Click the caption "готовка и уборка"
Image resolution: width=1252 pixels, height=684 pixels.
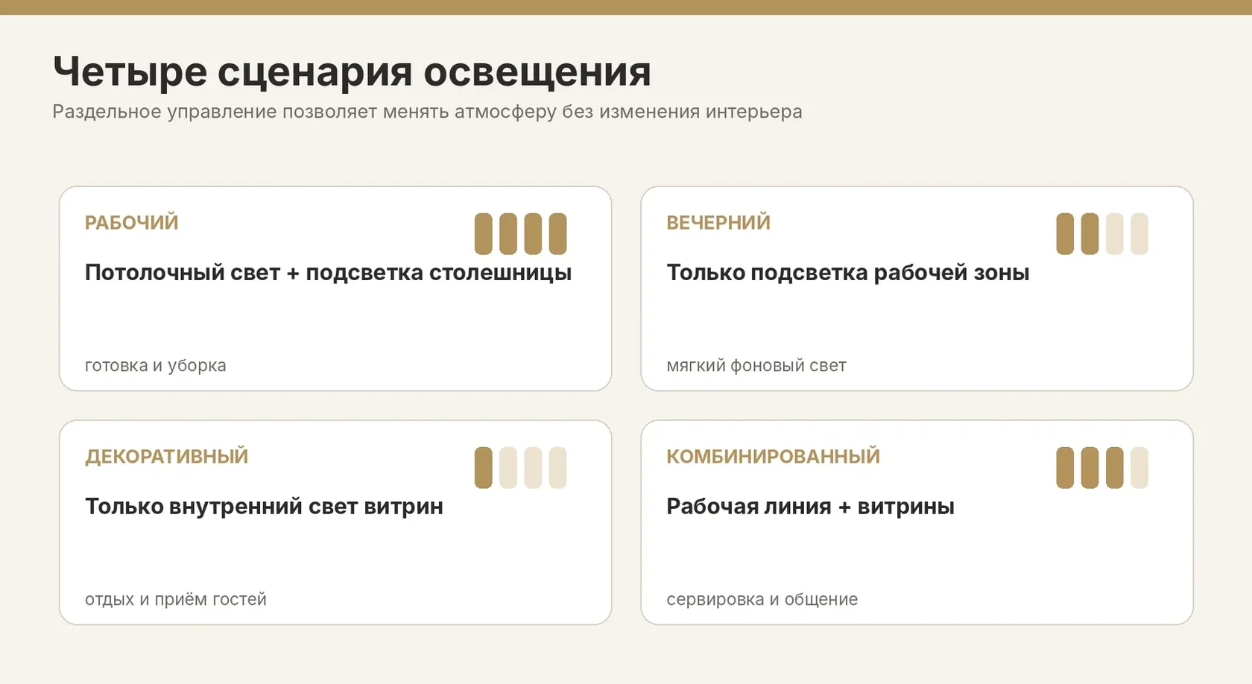tap(156, 366)
